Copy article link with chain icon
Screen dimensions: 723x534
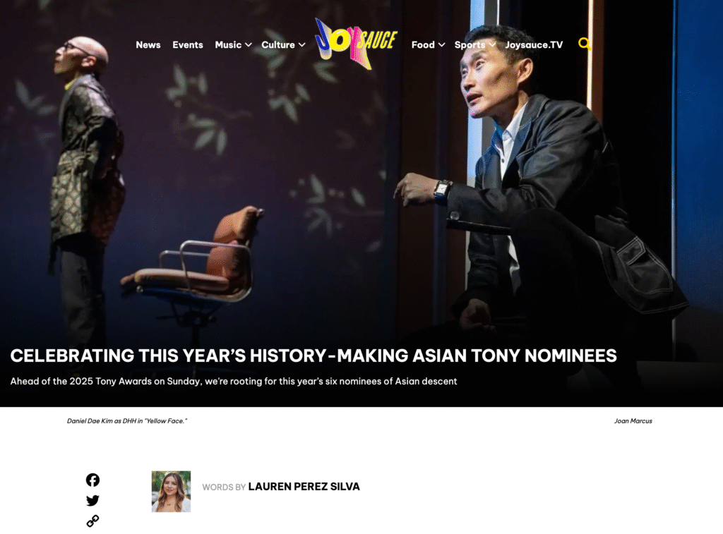[x=92, y=521]
